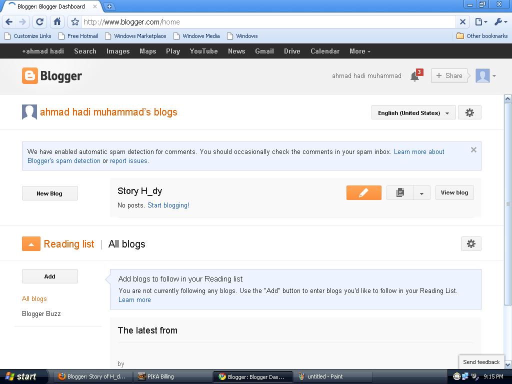Click the Send feedback button

point(481,362)
